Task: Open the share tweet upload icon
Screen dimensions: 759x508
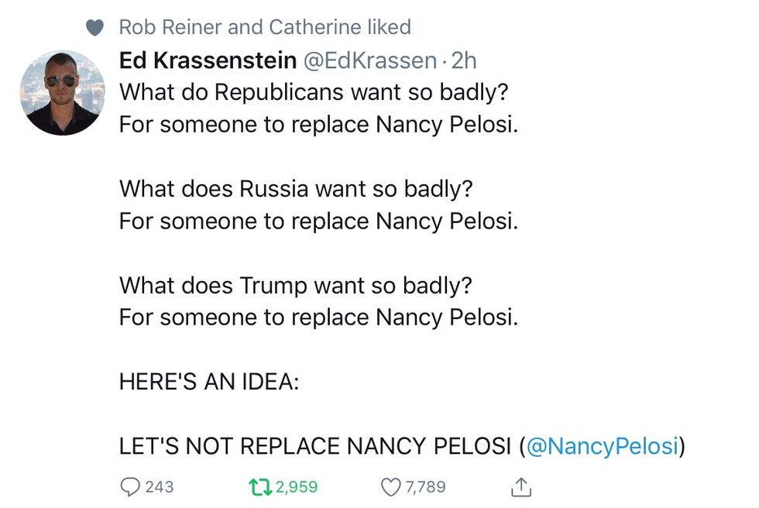Action: click(x=522, y=486)
